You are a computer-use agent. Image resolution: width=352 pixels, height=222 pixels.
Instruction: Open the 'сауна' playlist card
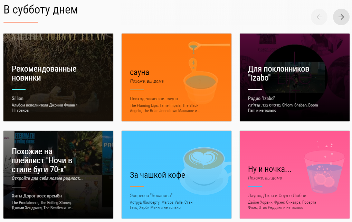[x=176, y=77]
